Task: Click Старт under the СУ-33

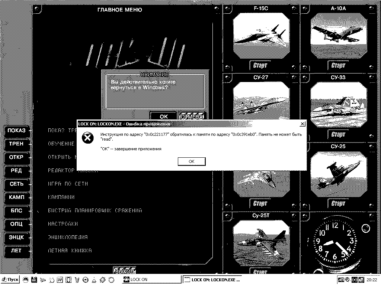Action: pos(338,134)
